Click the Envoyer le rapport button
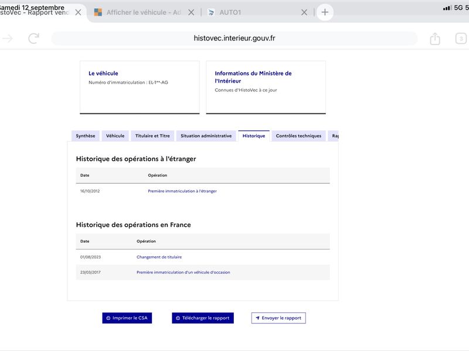469x351 pixels. tap(278, 318)
